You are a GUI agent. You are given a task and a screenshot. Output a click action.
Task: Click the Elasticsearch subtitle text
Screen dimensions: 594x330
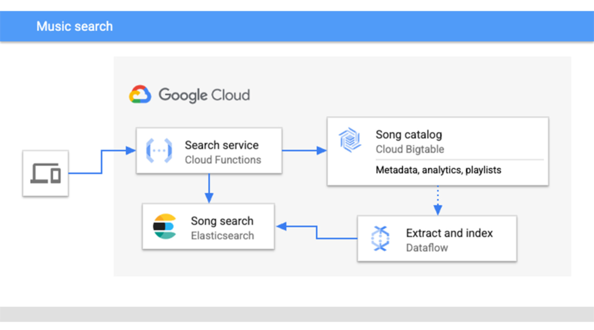click(x=223, y=235)
